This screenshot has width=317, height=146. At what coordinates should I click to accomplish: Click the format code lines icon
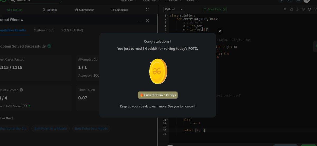point(285,9)
